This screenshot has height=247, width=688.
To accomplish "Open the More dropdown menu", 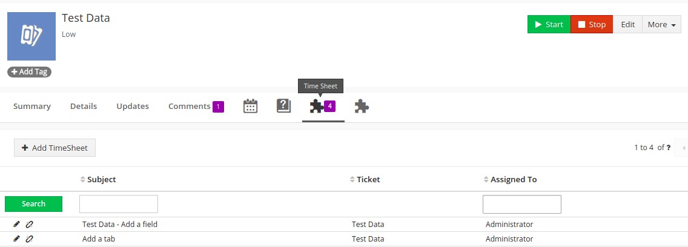I will click(x=661, y=25).
